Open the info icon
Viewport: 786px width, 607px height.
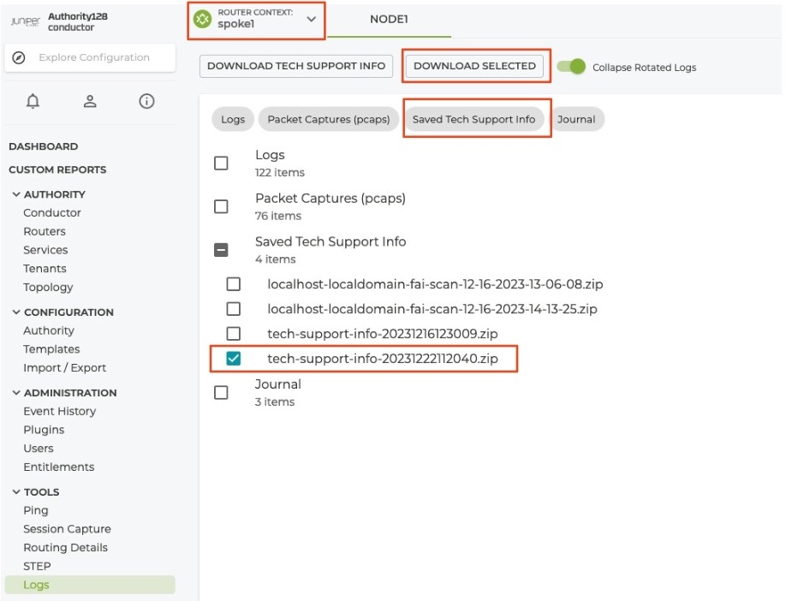pyautogui.click(x=146, y=101)
